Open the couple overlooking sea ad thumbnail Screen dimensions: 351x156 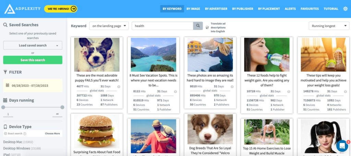click(153, 136)
